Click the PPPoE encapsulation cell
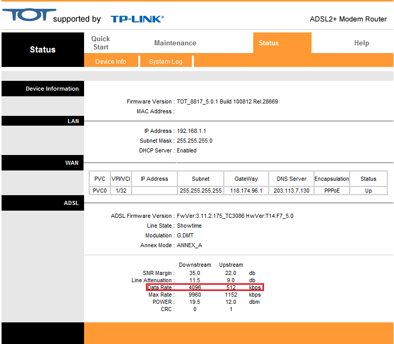394x344 pixels. pos(332,191)
